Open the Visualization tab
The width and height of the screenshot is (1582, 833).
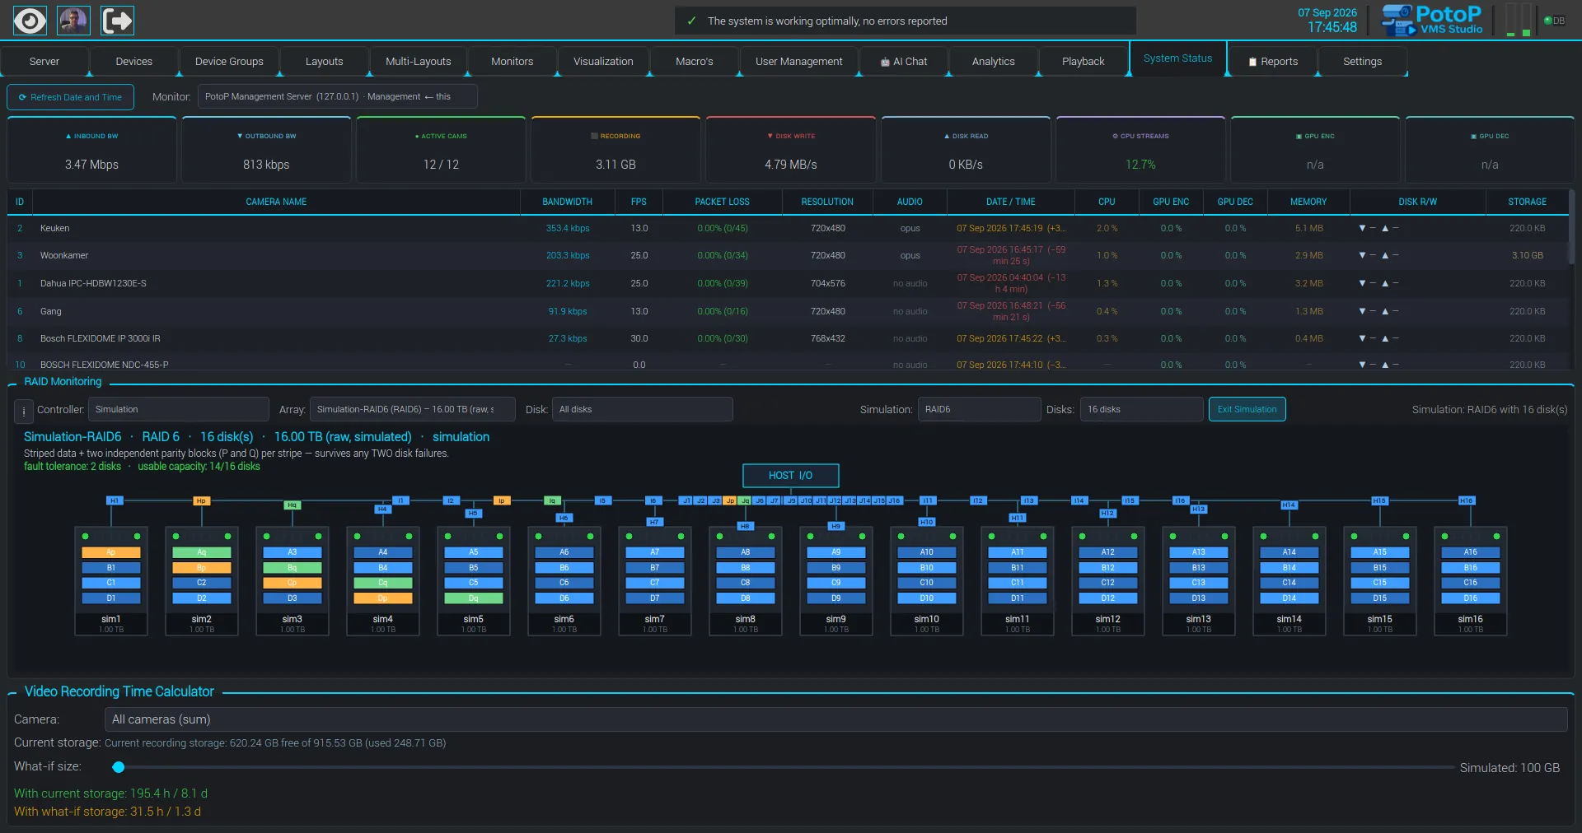click(x=603, y=62)
